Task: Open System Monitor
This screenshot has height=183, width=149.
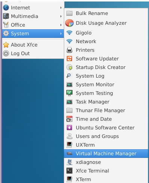Action: tap(106, 84)
